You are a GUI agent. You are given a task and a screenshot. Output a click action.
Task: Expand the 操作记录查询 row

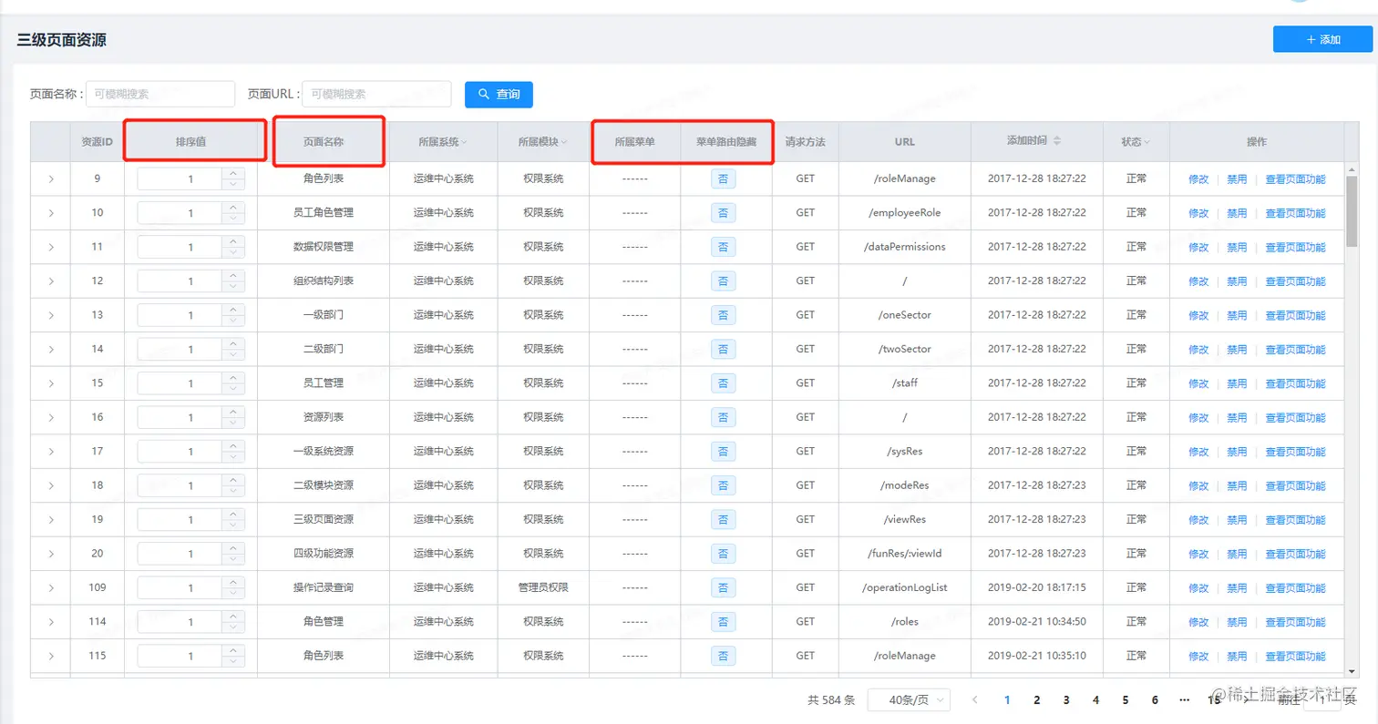[51, 588]
